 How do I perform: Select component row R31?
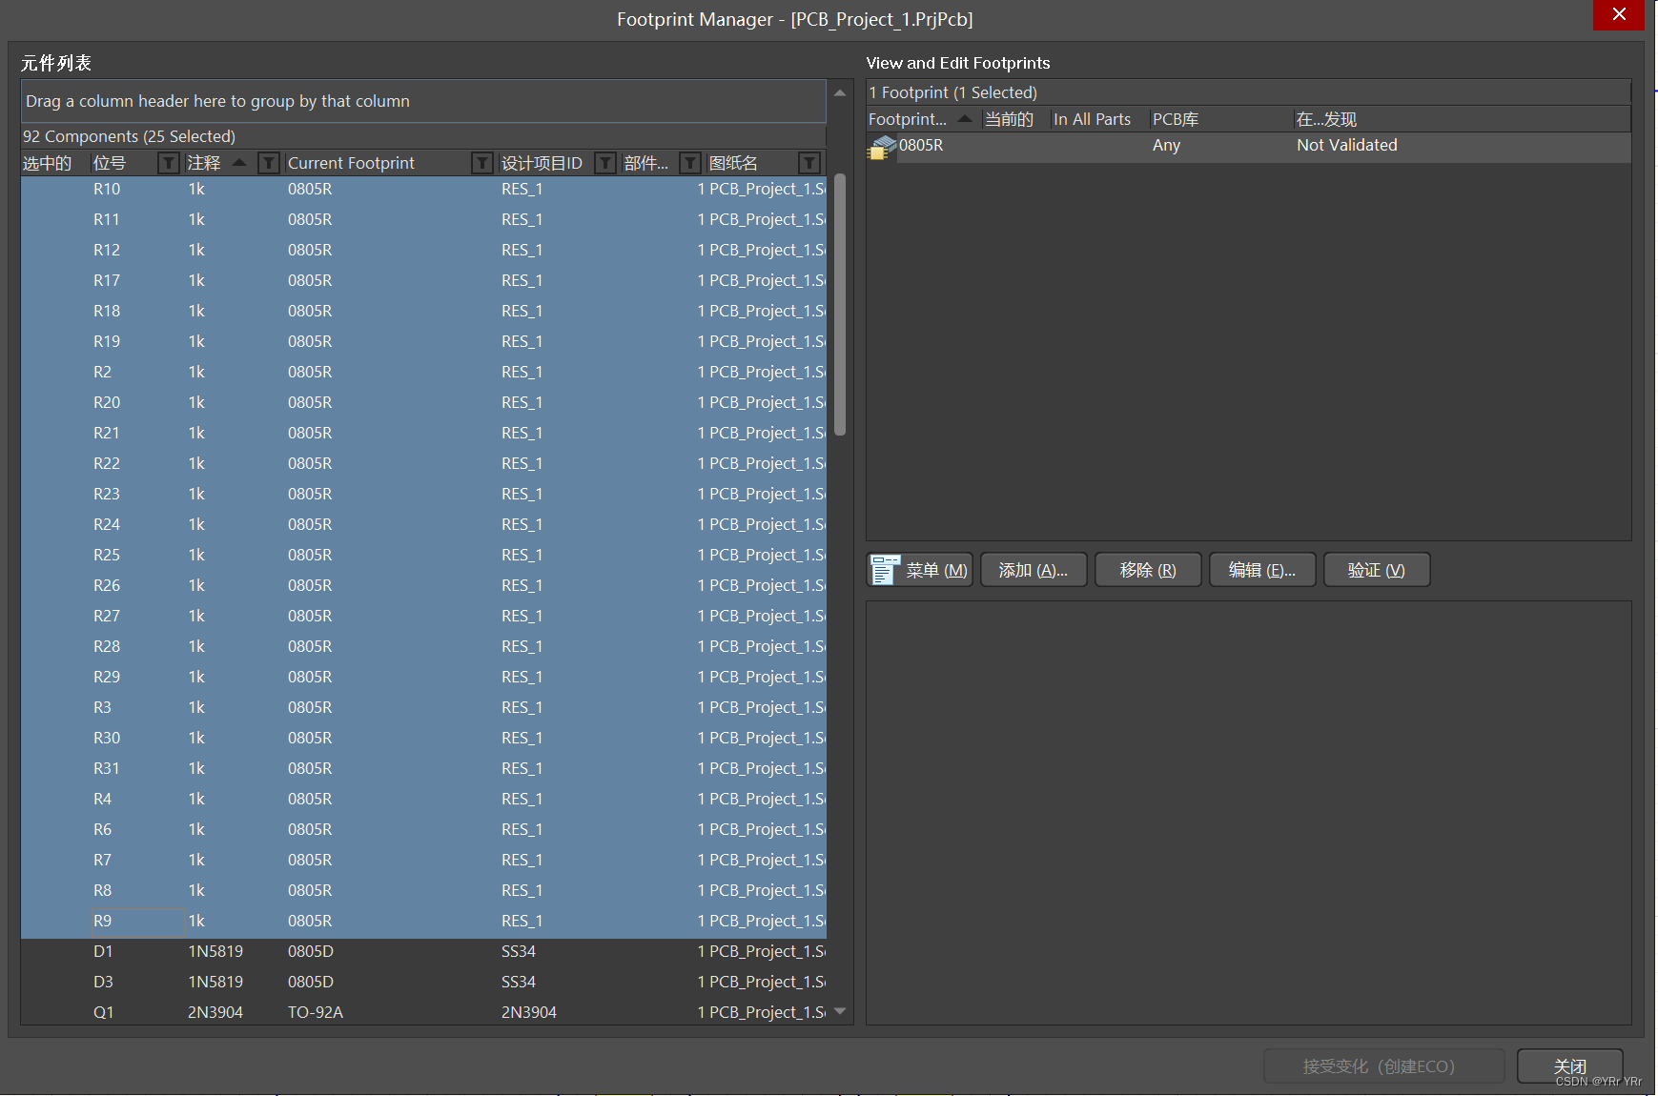[x=423, y=768]
